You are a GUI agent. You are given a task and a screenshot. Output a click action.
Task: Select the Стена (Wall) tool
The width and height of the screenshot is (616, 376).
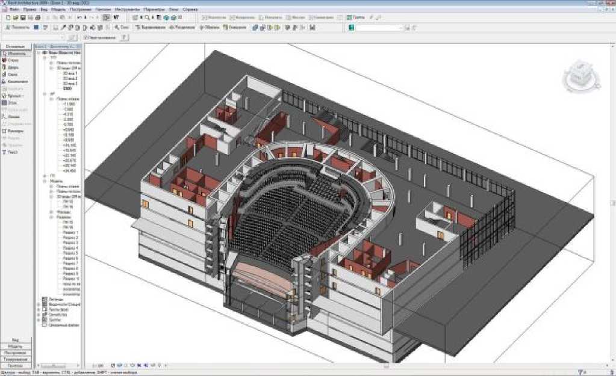click(13, 60)
